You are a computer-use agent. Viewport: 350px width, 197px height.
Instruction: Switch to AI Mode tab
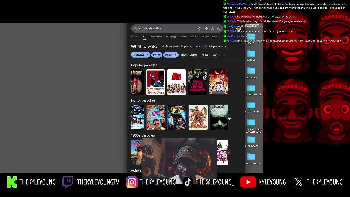pyautogui.click(x=135, y=37)
